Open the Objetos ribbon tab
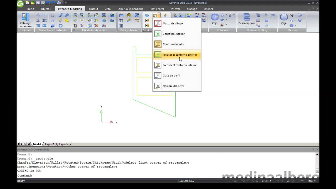 [x=46, y=9]
